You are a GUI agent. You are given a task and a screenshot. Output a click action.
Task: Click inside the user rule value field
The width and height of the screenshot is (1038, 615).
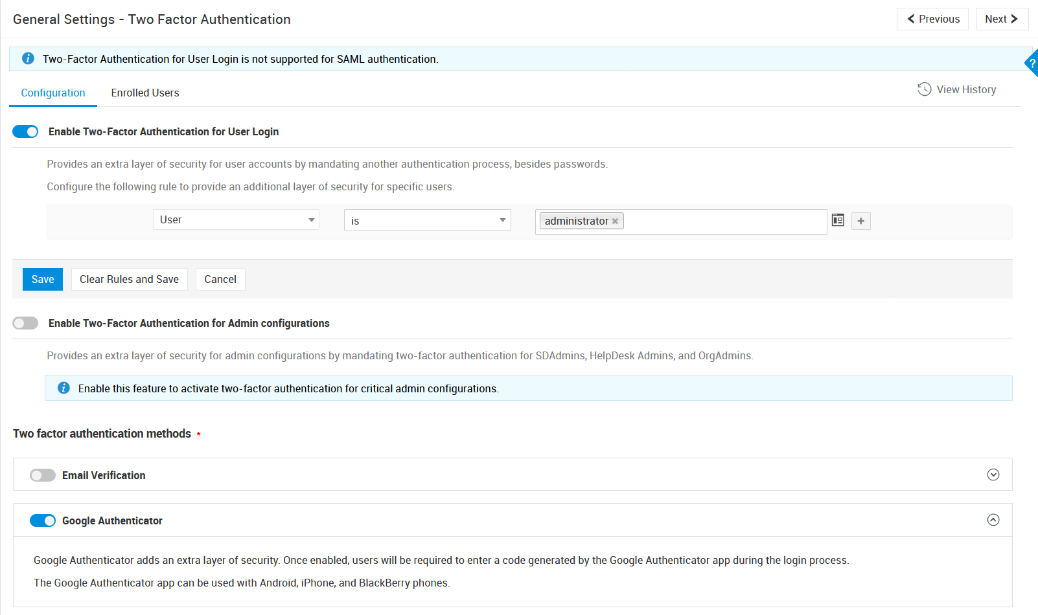pyautogui.click(x=722, y=221)
